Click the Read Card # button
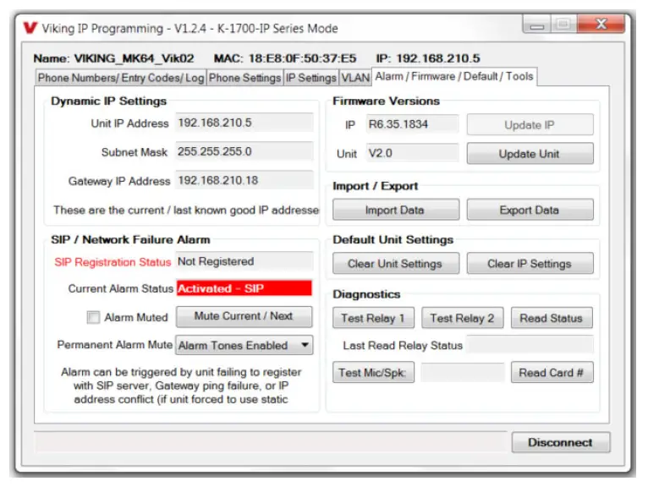The height and width of the screenshot is (492, 648). 552,373
